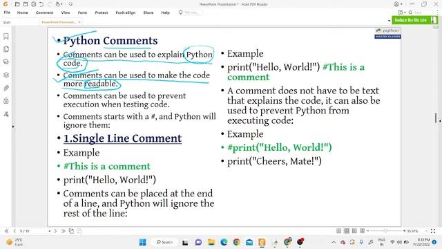Open the Security lock panel icon
This screenshot has height=249, width=442.
6,101
